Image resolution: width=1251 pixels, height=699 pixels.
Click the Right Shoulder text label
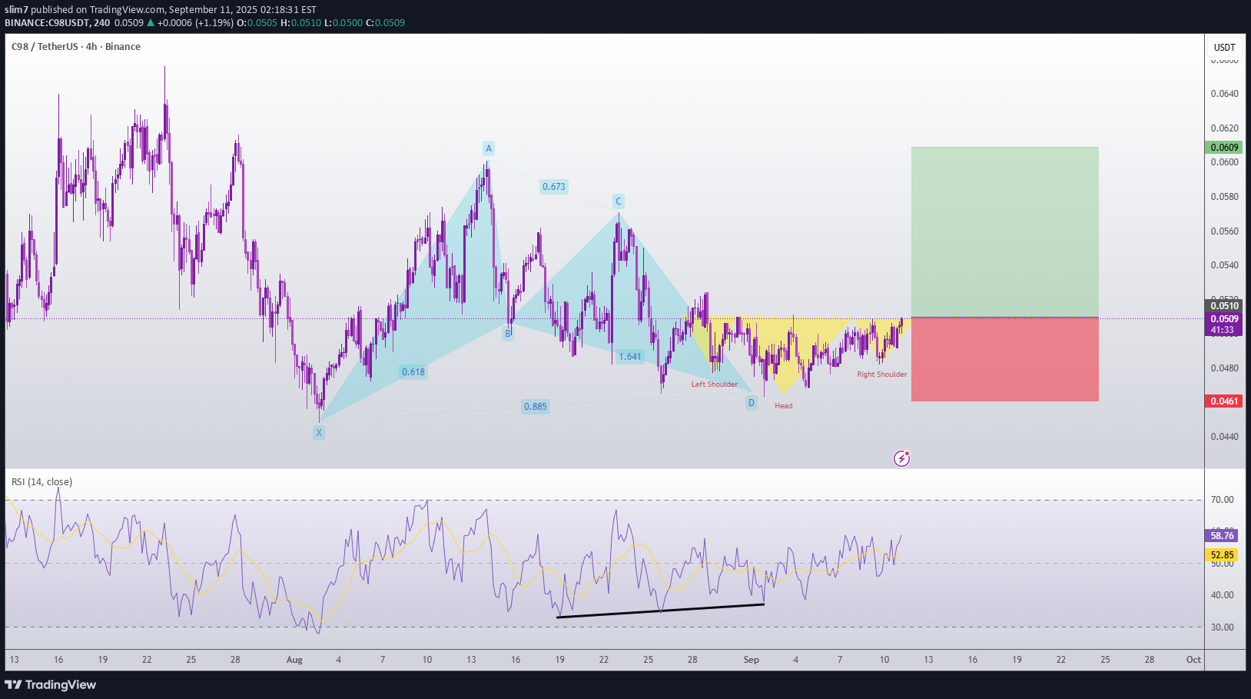[x=881, y=374]
